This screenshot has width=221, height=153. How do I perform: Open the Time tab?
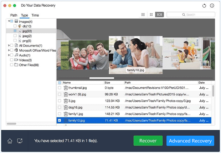click(x=35, y=15)
